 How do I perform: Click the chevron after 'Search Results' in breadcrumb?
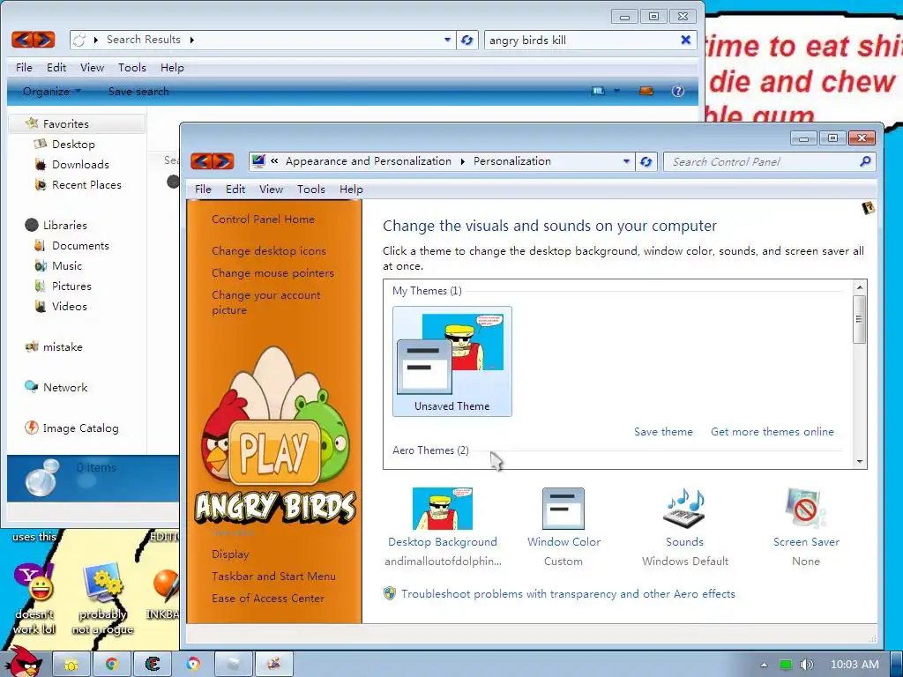tap(191, 40)
